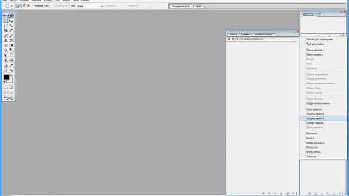Open the Info tab next to Nawigator
349x196 pixels.
319,15
